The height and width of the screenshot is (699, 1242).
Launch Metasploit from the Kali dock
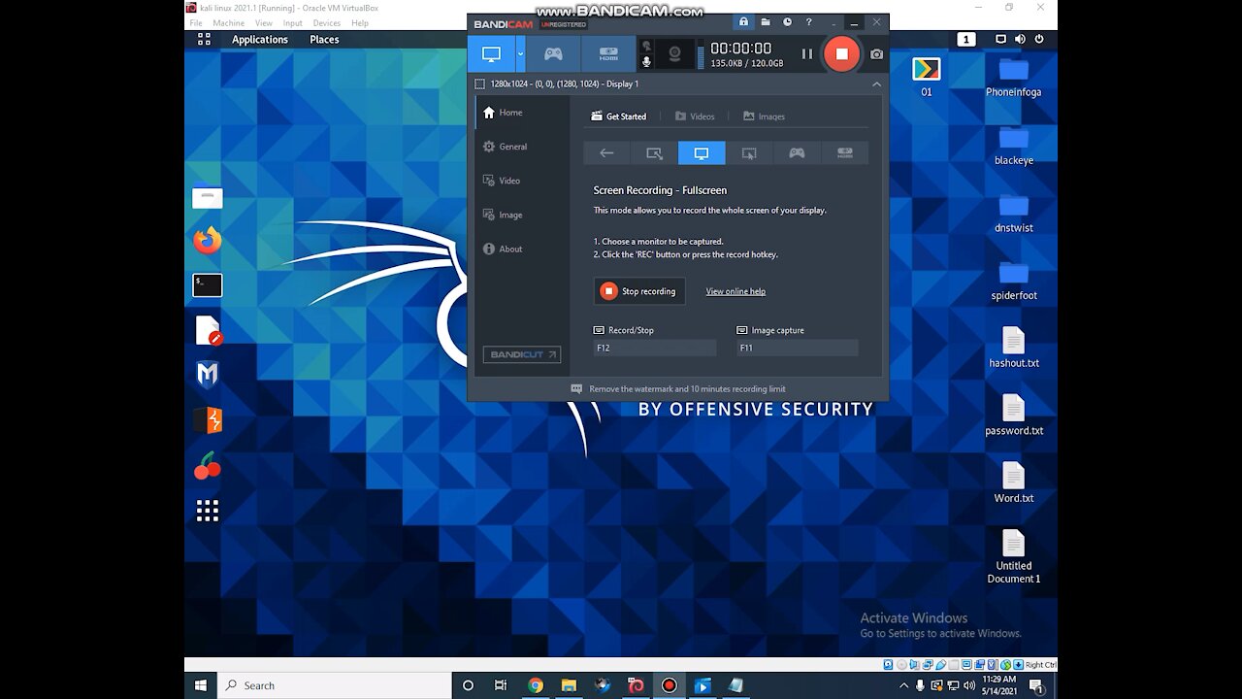(x=207, y=375)
